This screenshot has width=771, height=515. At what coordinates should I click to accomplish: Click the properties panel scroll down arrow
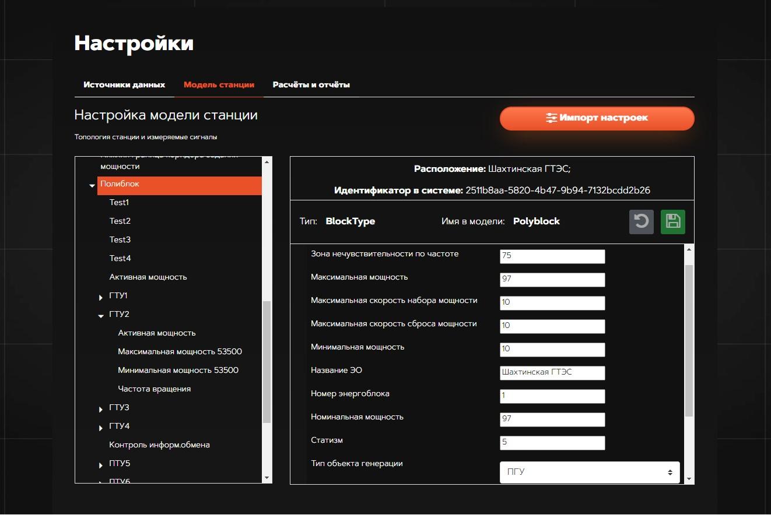coord(689,479)
